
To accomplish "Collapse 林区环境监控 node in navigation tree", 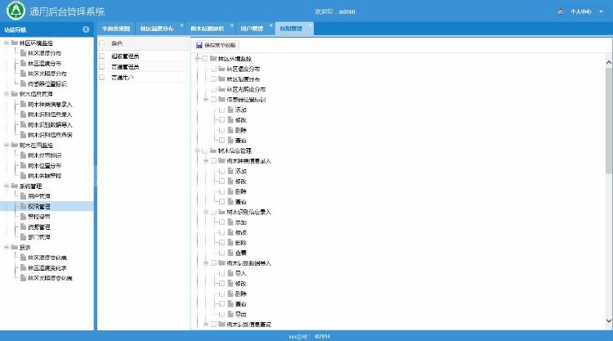I will (7, 43).
